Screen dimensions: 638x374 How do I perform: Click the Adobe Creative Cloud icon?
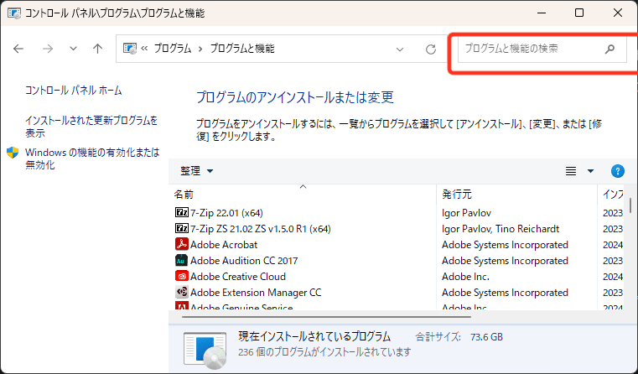(181, 276)
